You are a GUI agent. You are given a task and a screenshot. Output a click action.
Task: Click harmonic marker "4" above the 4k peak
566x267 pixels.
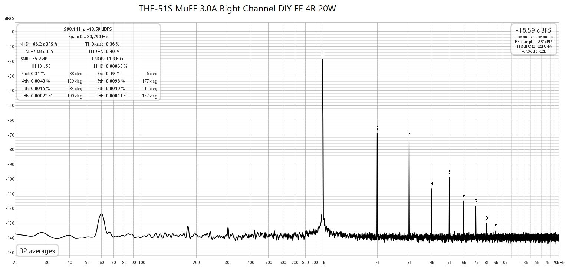(432, 184)
